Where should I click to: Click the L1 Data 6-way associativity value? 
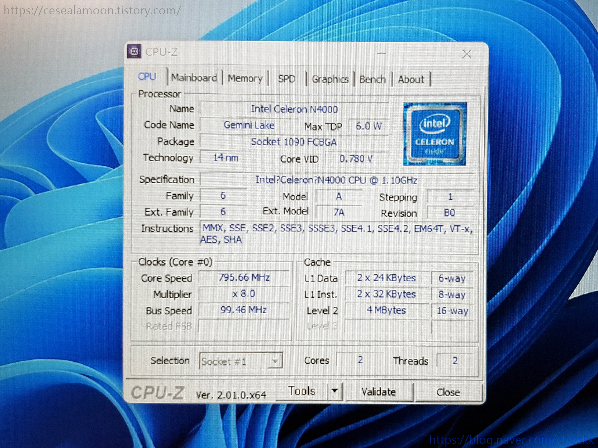[x=452, y=278]
